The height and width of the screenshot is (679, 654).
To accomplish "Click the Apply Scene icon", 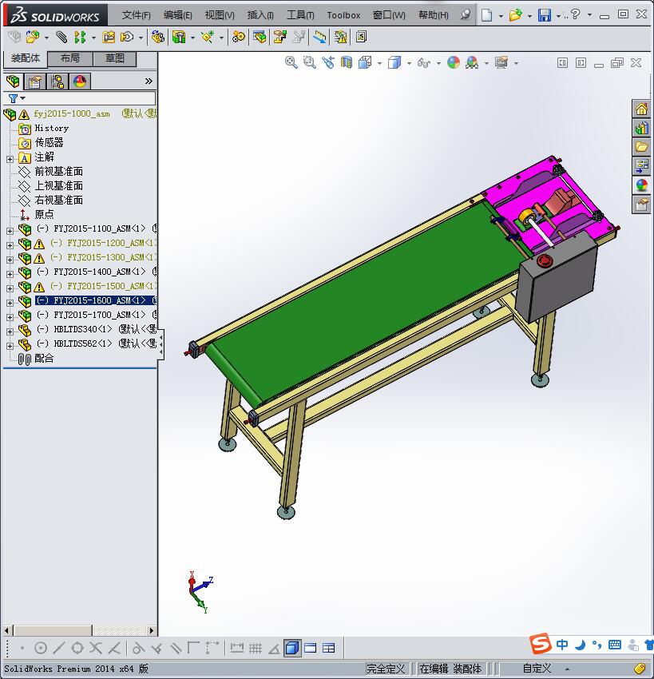I will (472, 63).
